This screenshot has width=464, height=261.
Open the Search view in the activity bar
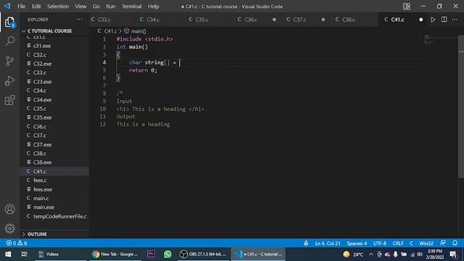click(x=9, y=41)
